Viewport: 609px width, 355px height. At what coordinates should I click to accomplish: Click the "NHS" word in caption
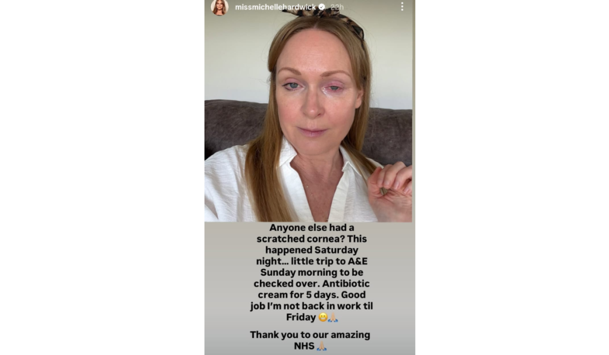pyautogui.click(x=304, y=345)
